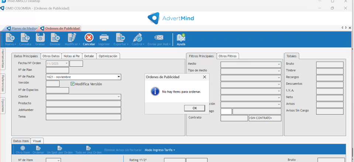Switch to the Planes de Medios tab
Image resolution: width=354 pixels, height=162 pixels.
tap(22, 28)
